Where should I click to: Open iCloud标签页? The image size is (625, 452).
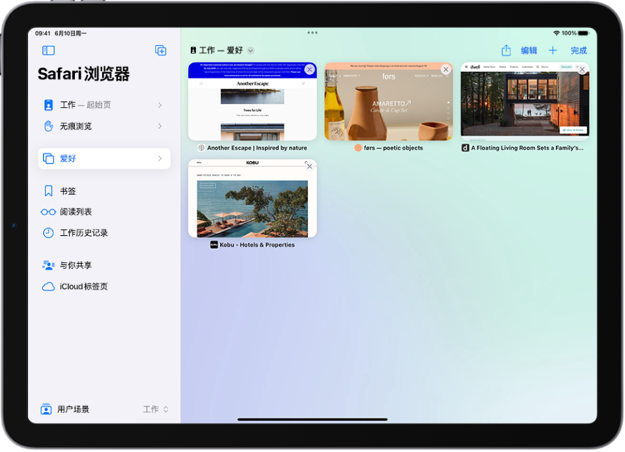coord(104,286)
